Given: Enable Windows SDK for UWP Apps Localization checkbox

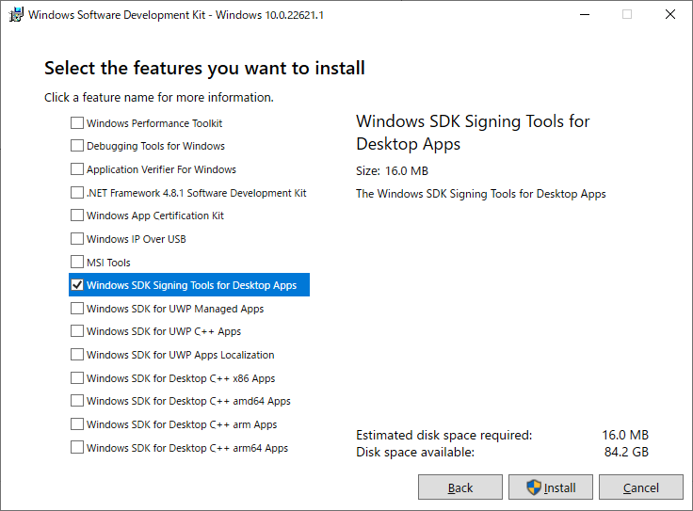Looking at the screenshot, I should 77,354.
